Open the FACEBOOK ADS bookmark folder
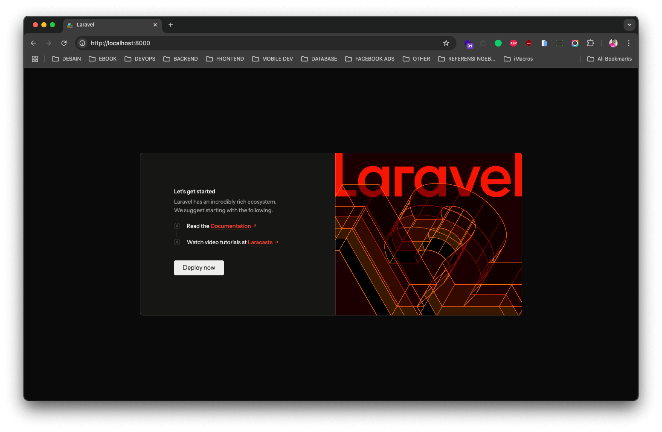 coord(370,59)
